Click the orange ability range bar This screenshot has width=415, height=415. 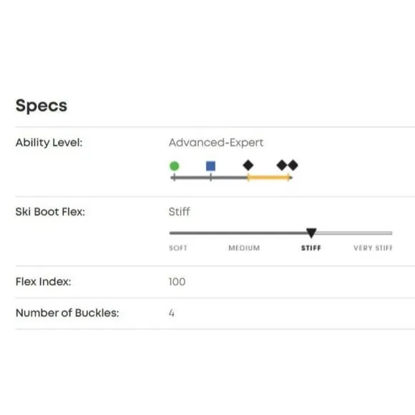coord(268,177)
